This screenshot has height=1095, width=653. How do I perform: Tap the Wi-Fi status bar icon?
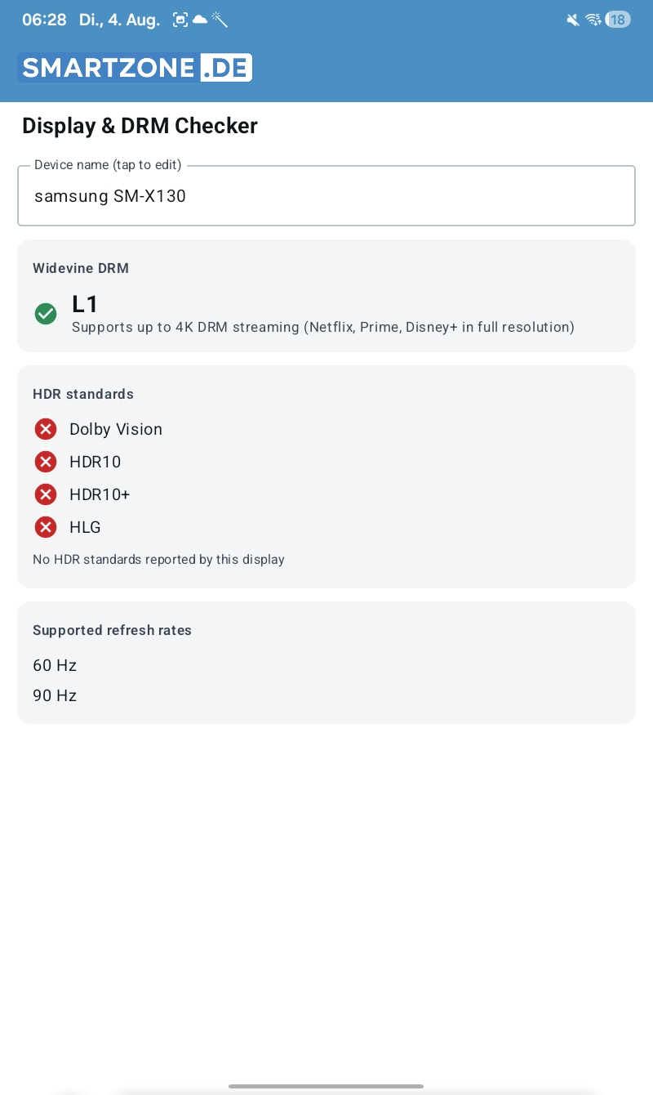(x=593, y=20)
